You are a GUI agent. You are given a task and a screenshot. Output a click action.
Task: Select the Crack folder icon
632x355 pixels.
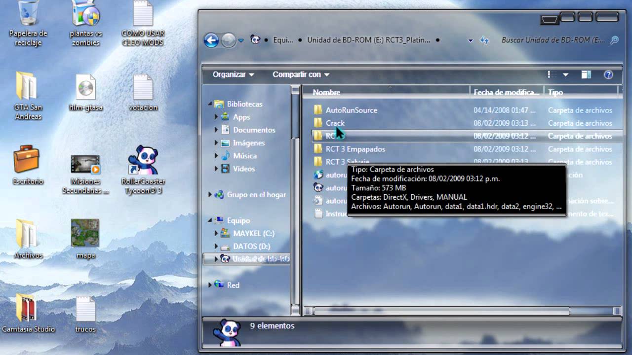[318, 123]
